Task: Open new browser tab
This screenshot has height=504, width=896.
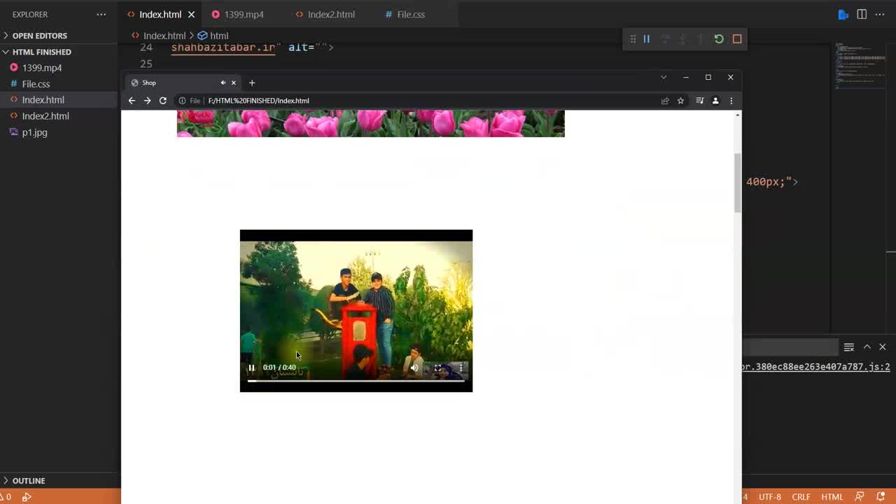Action: pos(252,83)
